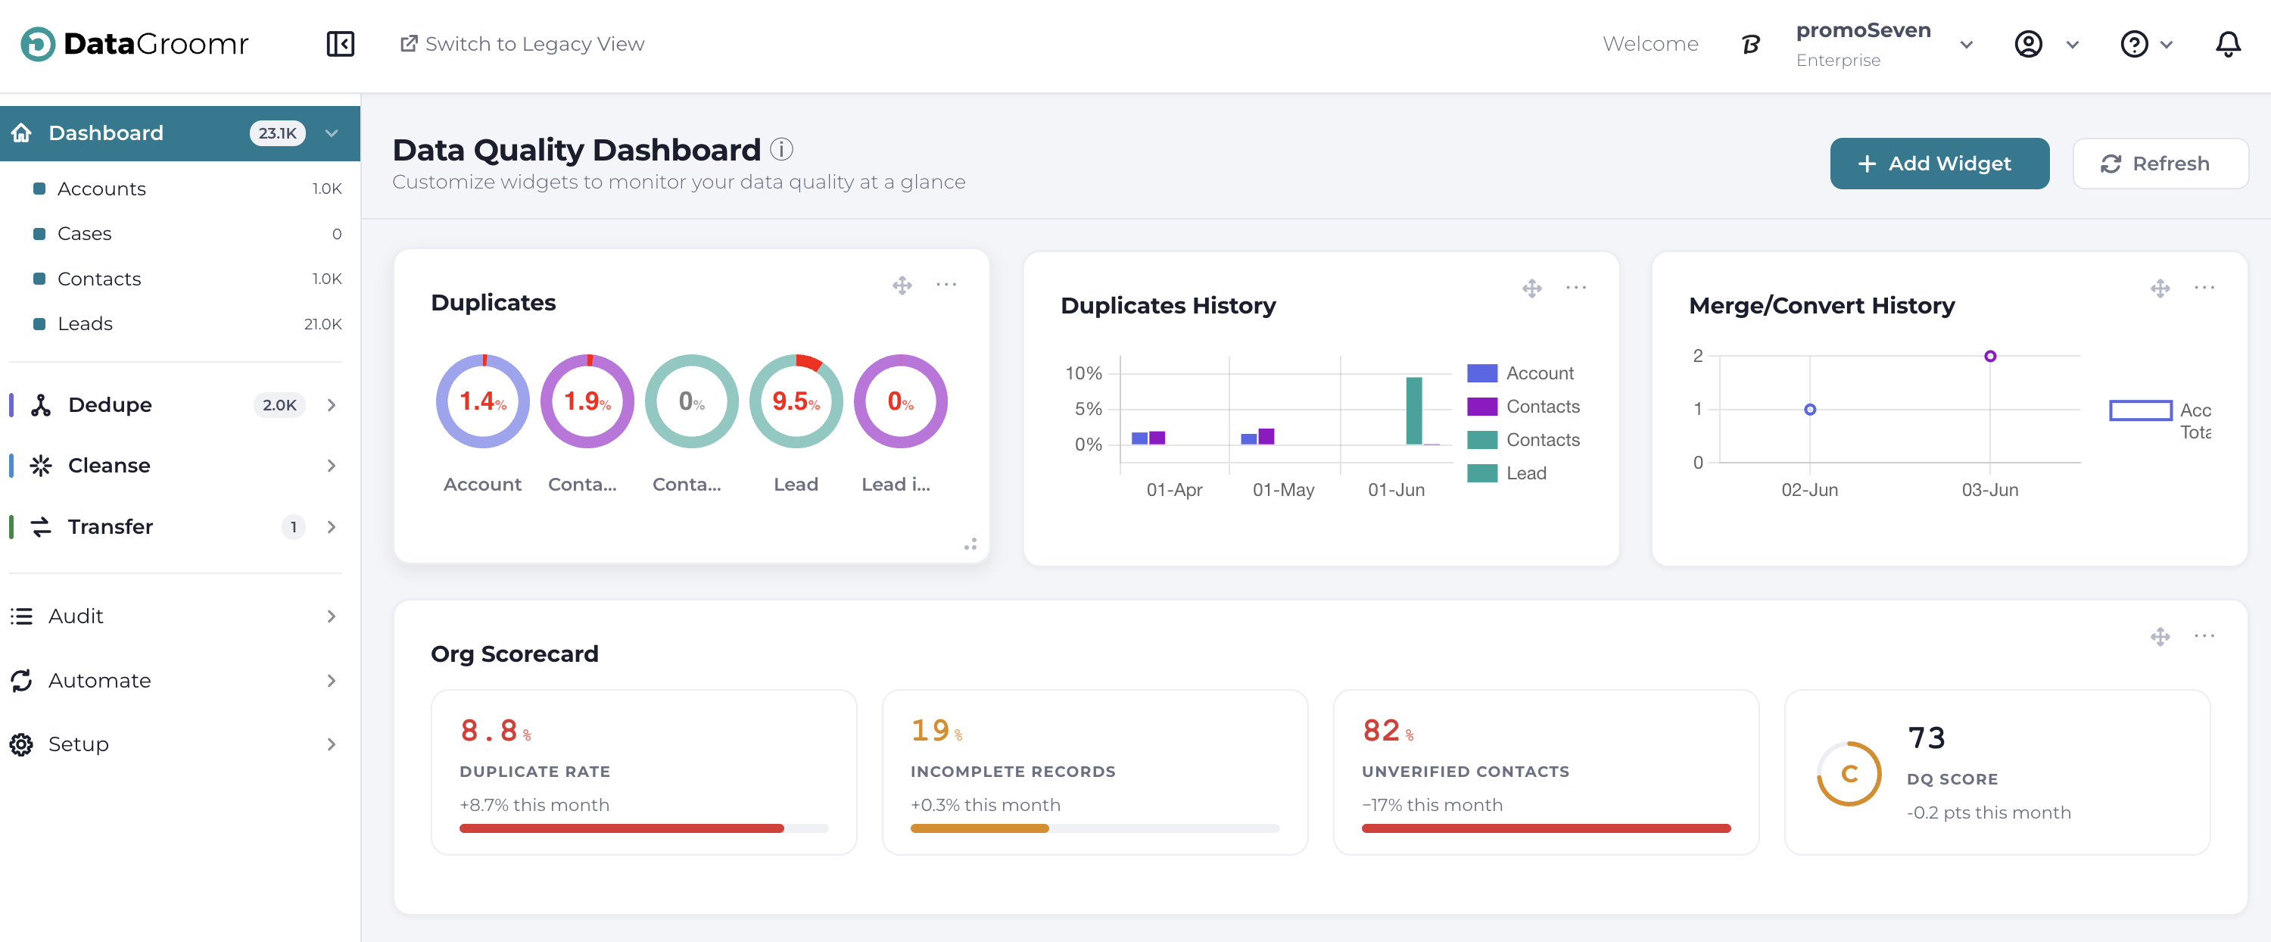Click the Duplicate Rate progress bar
This screenshot has width=2271, height=942.
(x=643, y=828)
